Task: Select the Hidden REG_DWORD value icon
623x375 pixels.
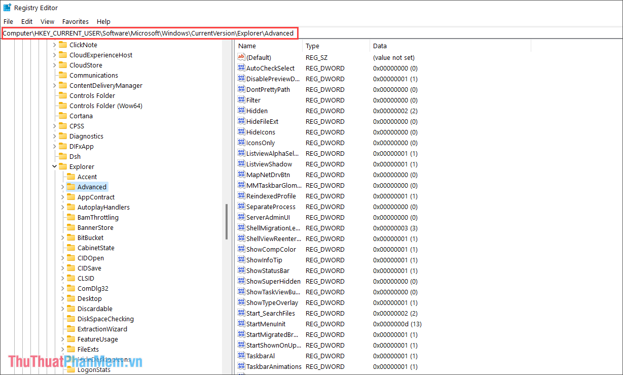Action: point(241,111)
